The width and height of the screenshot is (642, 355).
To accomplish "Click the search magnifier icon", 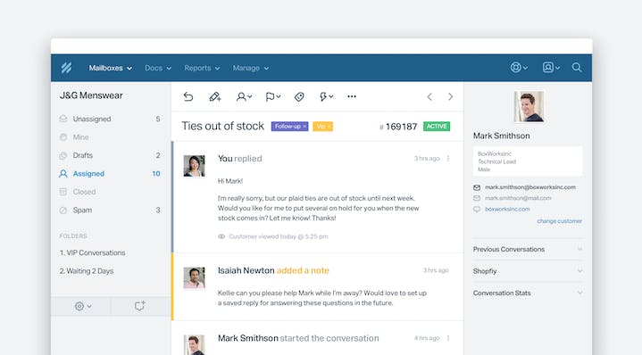I will click(577, 68).
